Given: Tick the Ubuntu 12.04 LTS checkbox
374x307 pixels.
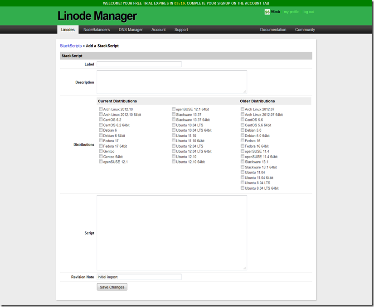Looking at the screenshot, I should click(174, 146).
